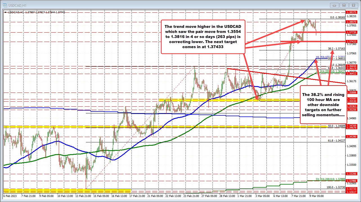This screenshot has width=361, height=202.
Task: Minimize the USDCAD chart window
Action: coord(335,5)
